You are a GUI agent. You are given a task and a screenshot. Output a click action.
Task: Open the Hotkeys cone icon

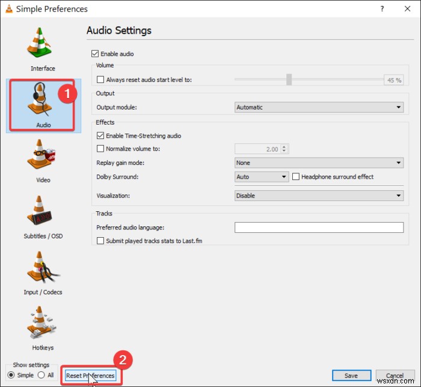pos(41,323)
